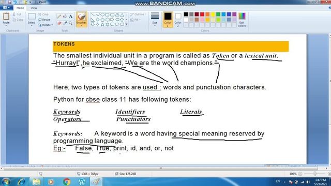The width and height of the screenshot is (331, 186).
Task: Open the Paste dropdown arrow
Action: point(6,25)
